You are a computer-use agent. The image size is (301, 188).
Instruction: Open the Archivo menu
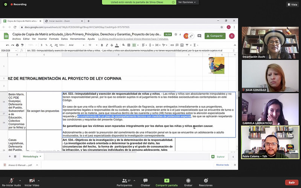click(x=17, y=39)
